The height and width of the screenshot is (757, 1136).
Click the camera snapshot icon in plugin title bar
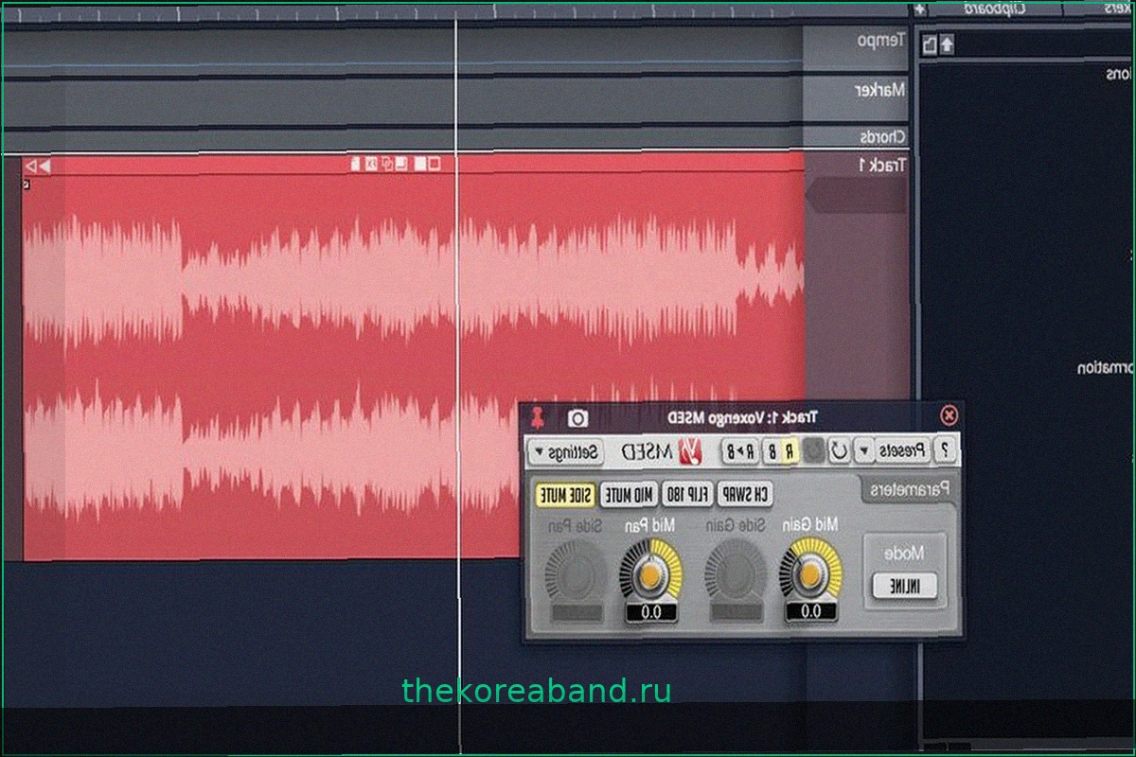577,417
